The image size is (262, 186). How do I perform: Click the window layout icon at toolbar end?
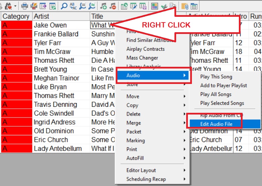click(x=194, y=6)
